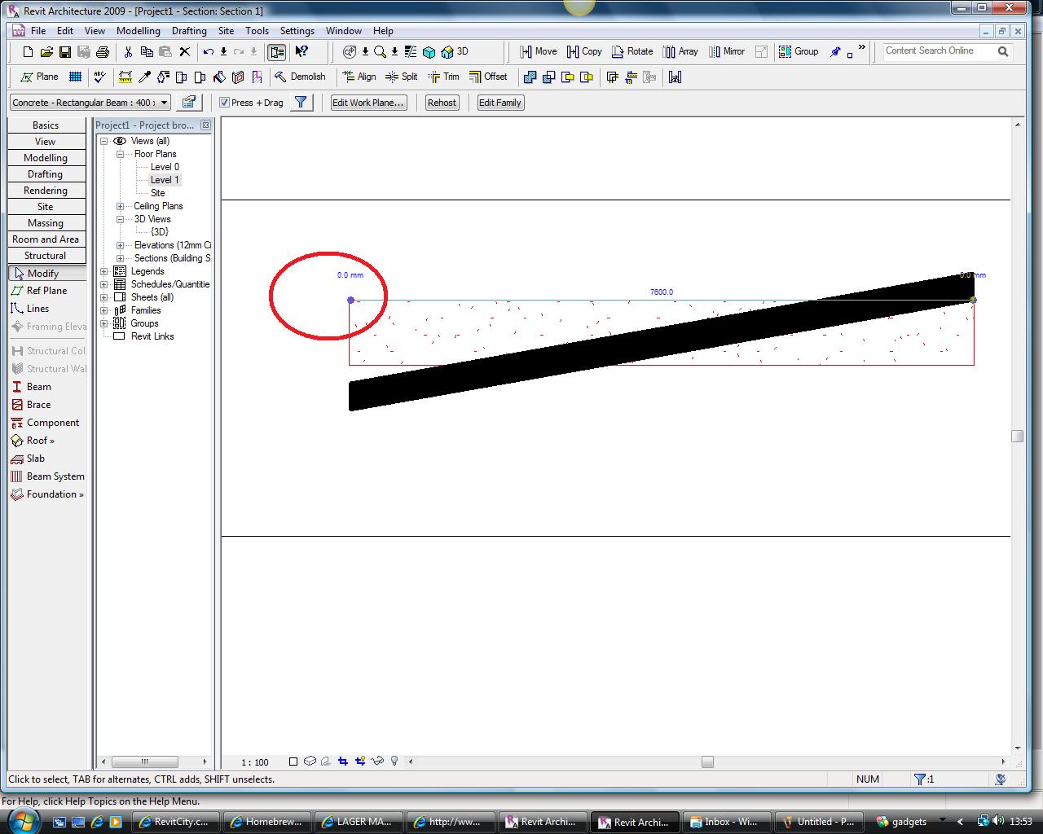Select the Split tool

click(x=401, y=77)
